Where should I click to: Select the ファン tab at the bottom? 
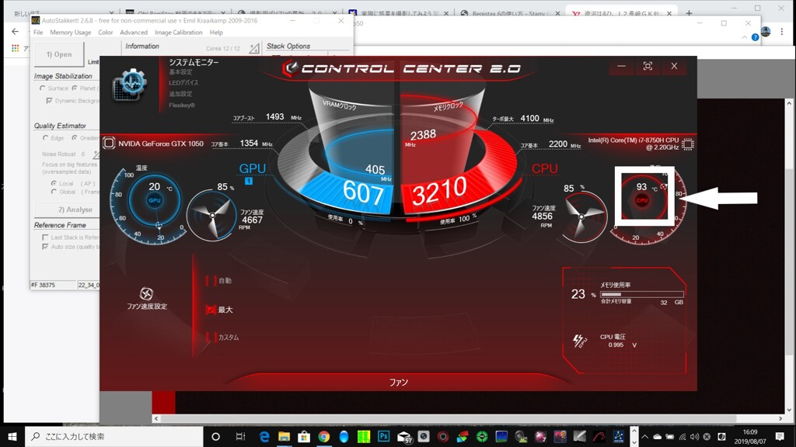click(399, 382)
